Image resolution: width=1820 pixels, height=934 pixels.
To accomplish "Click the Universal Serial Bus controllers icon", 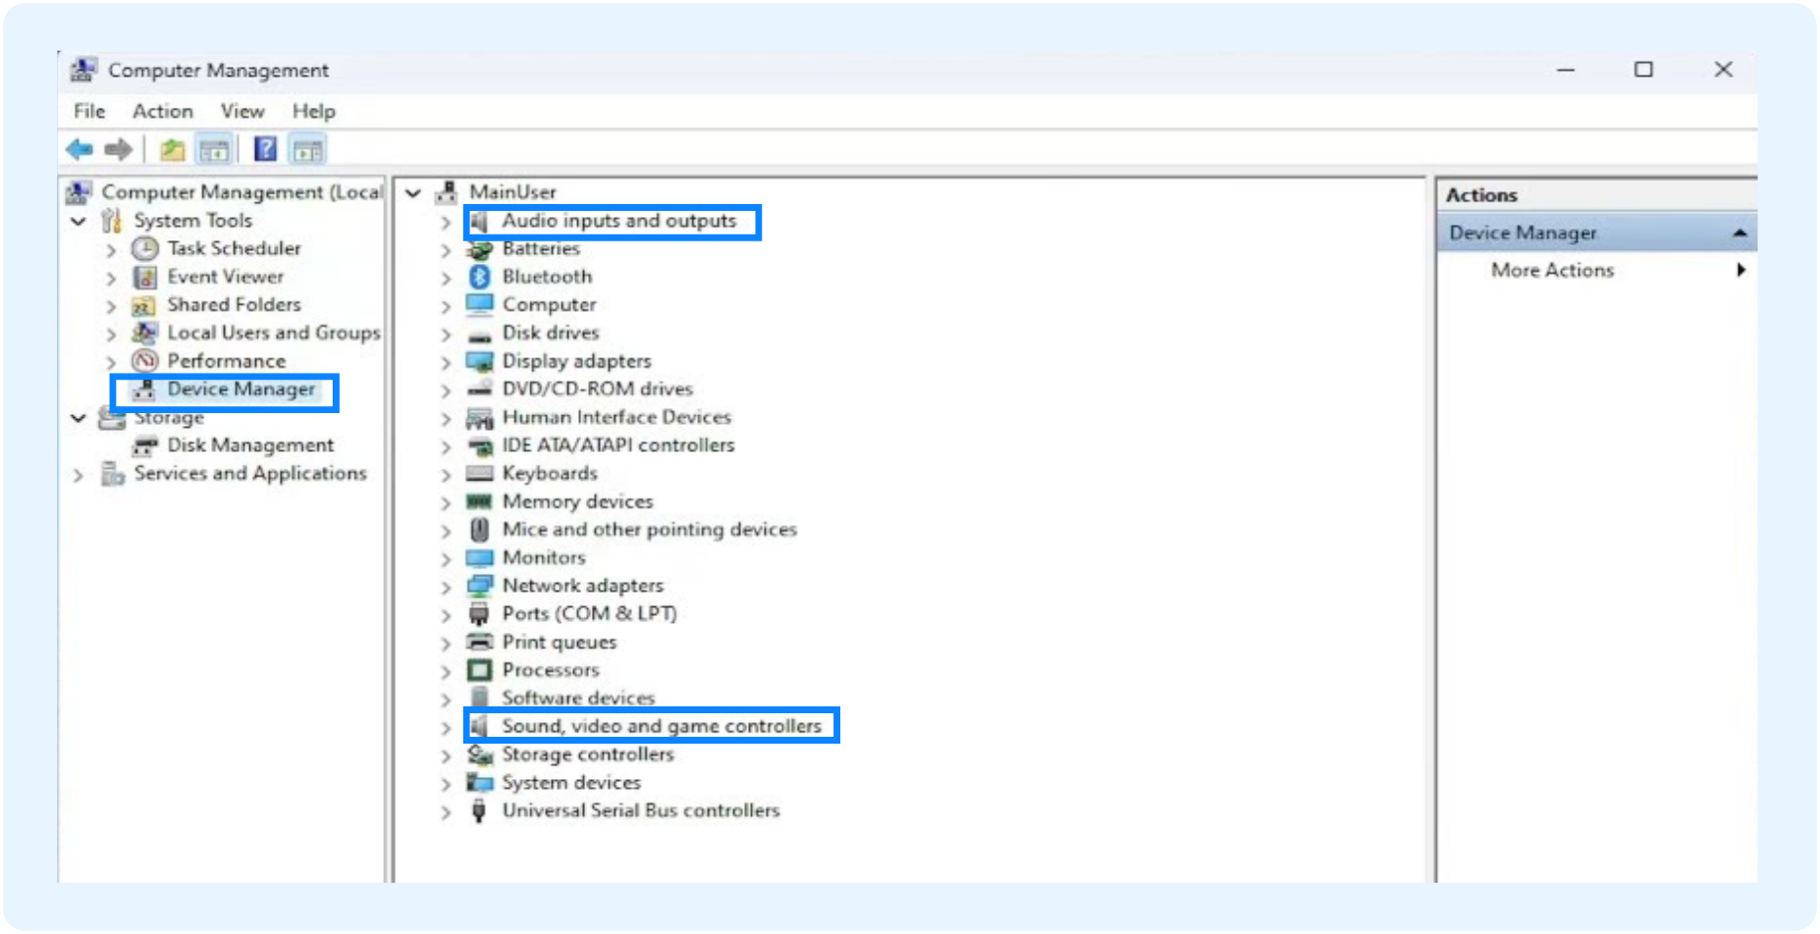I will point(479,811).
